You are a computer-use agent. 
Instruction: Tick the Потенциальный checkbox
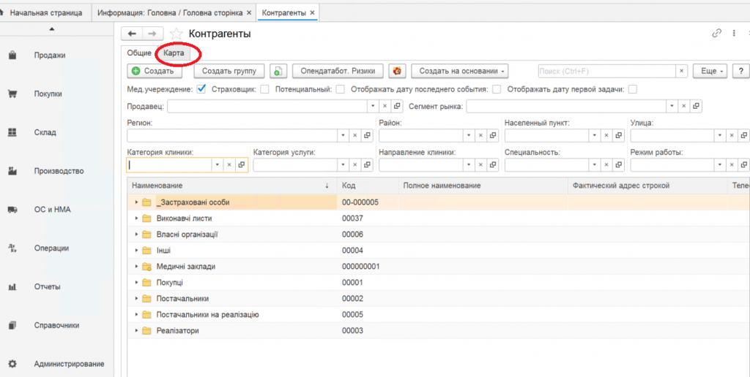point(340,89)
